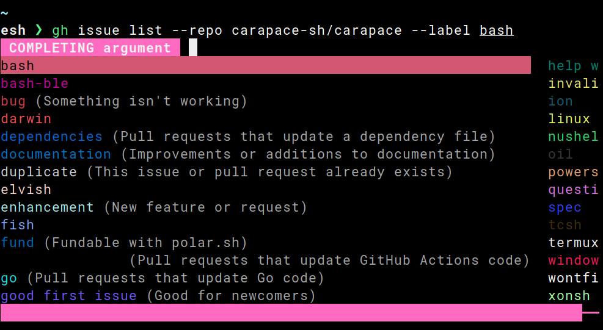Choose the spec label in right column
603x330 pixels.
tap(565, 207)
